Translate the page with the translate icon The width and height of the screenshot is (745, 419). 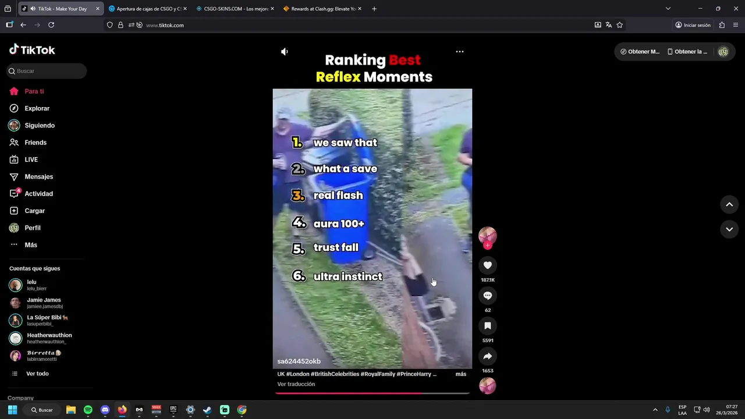tap(609, 25)
